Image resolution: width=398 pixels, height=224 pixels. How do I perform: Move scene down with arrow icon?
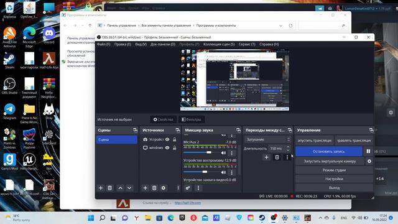(x=129, y=188)
